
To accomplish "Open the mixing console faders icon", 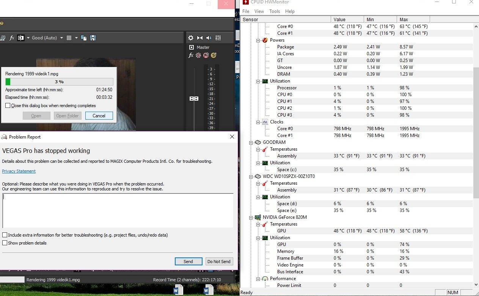I will click(x=218, y=38).
